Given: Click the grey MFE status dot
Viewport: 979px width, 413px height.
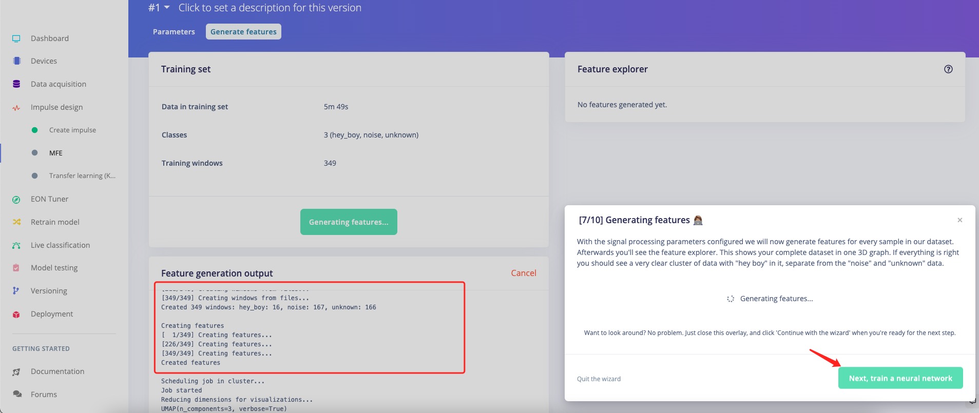Looking at the screenshot, I should [34, 153].
